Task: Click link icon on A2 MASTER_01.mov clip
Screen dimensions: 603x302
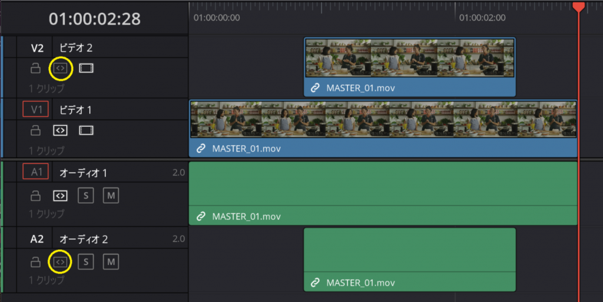Action: (315, 283)
